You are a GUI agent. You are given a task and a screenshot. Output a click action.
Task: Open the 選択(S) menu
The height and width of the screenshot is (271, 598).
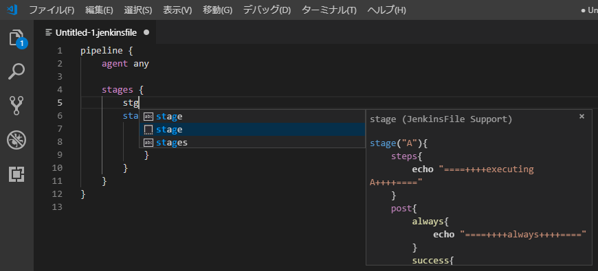point(138,10)
